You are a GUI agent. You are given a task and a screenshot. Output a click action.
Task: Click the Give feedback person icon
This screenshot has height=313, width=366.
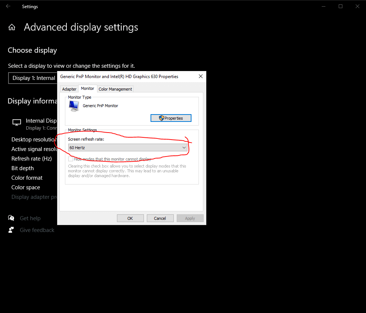coord(11,230)
